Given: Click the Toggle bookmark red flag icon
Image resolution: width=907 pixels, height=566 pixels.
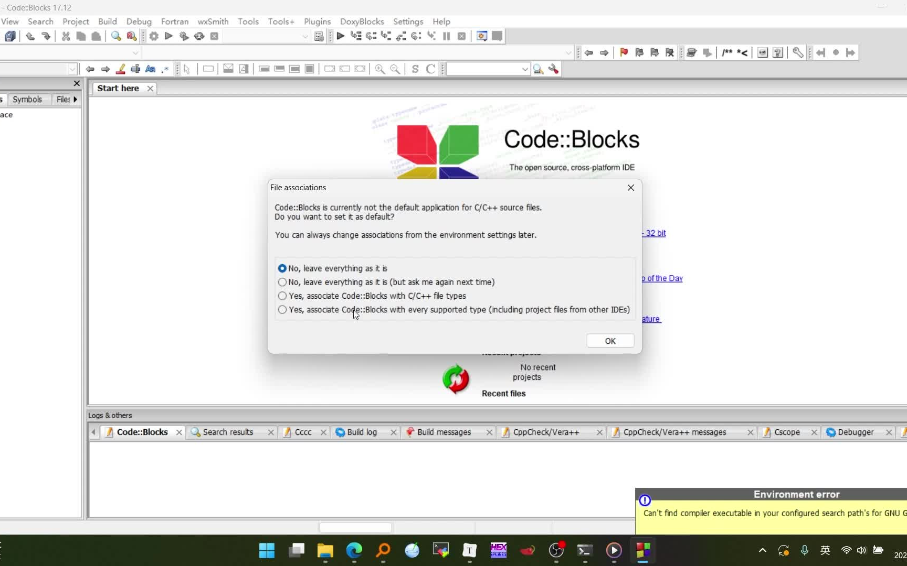Looking at the screenshot, I should point(624,52).
